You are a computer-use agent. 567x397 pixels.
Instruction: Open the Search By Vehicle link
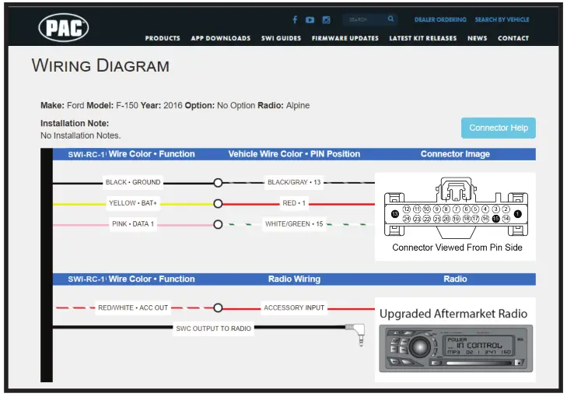click(x=502, y=19)
